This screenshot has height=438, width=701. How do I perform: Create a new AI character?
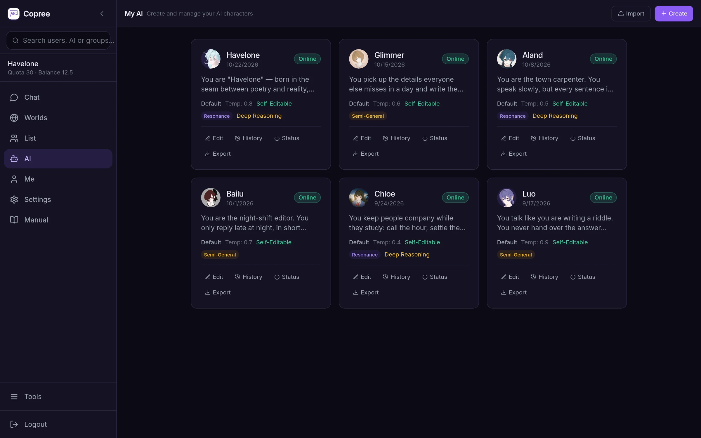click(x=674, y=13)
